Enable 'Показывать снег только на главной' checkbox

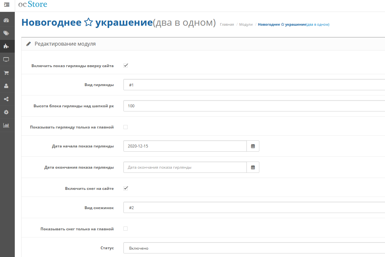(x=125, y=229)
